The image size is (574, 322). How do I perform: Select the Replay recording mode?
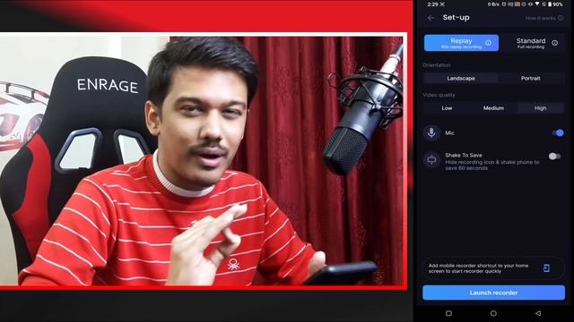coord(461,43)
